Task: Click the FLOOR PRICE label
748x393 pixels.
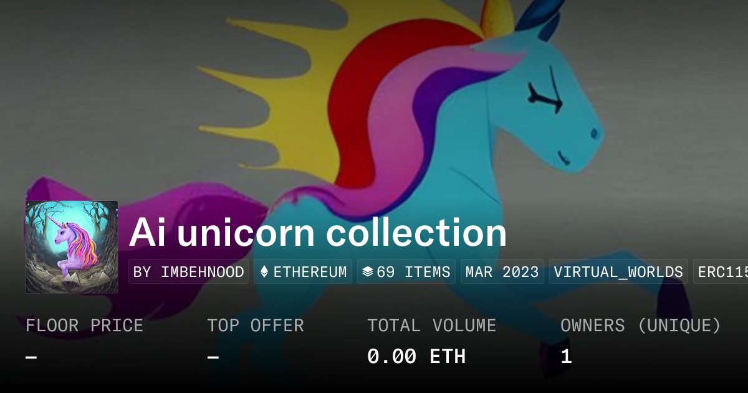Action: [84, 326]
